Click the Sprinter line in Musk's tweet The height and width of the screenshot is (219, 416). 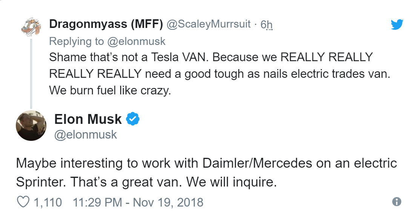[x=146, y=182]
